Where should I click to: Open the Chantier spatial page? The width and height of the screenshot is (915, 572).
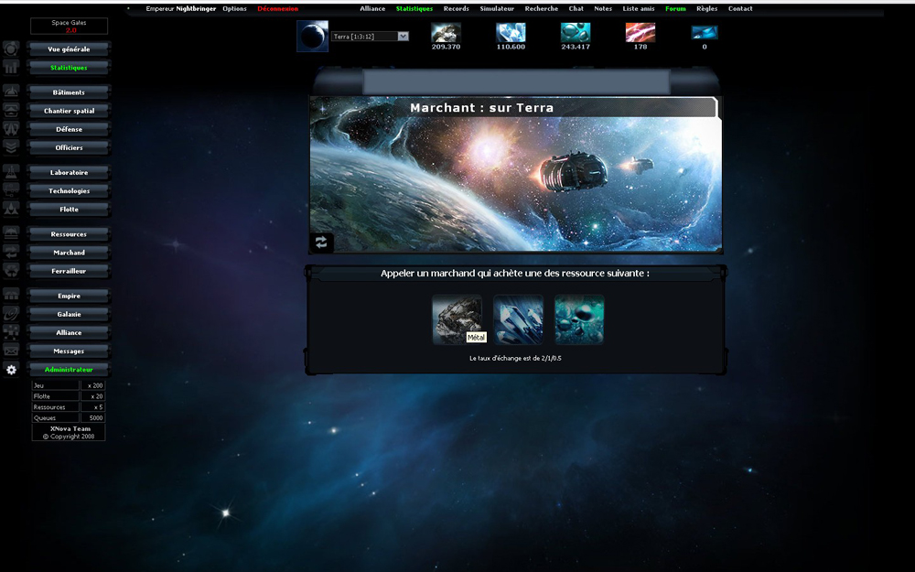(69, 111)
